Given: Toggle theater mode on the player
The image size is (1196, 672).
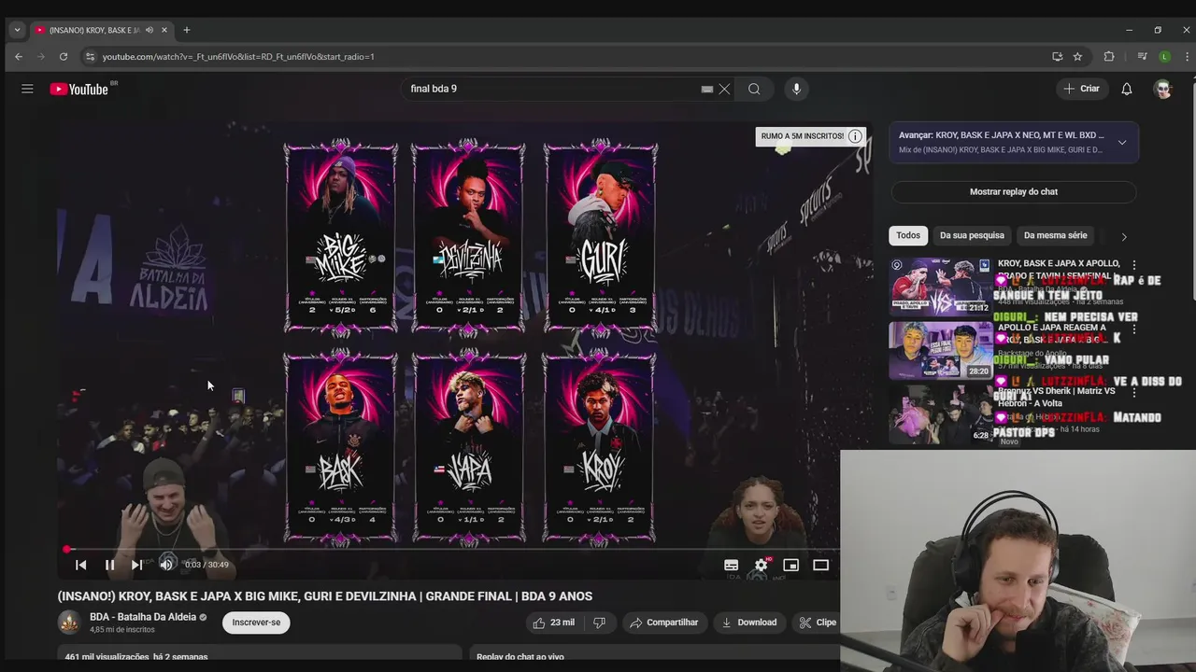Looking at the screenshot, I should click(x=821, y=565).
